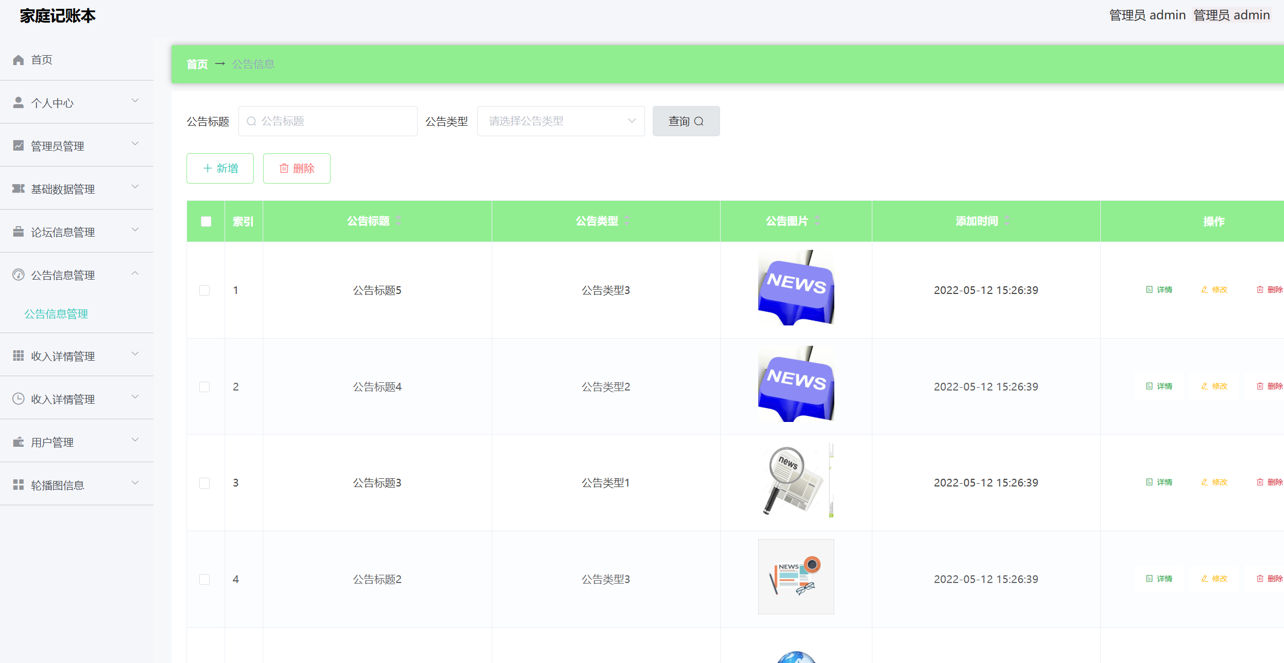1284x663 pixels.
Task: Check the checkbox for 公告标题5 row
Action: point(205,290)
